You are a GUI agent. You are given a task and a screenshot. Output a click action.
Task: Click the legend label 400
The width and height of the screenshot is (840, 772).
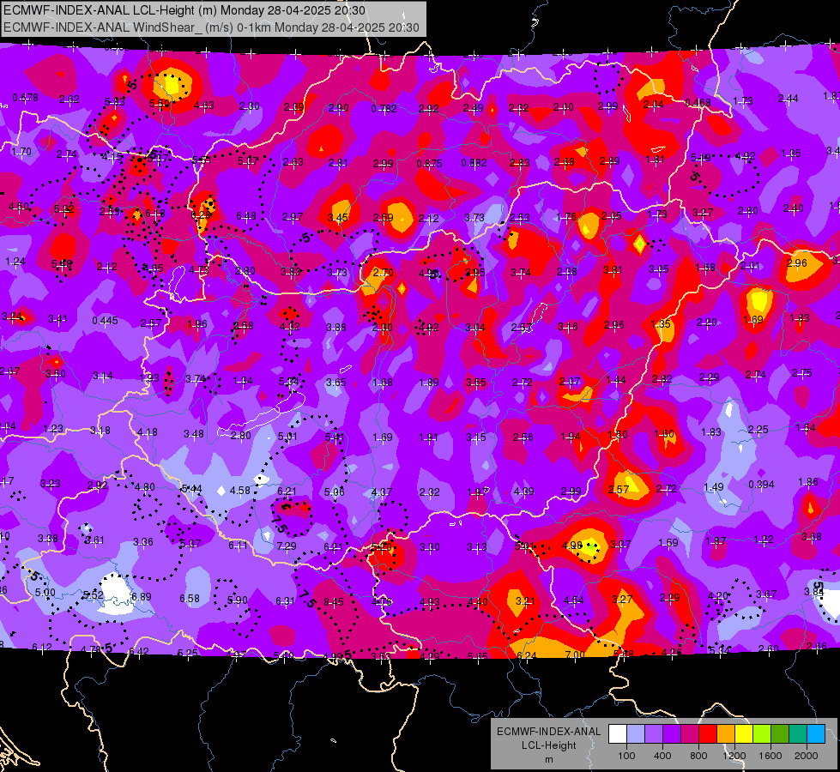click(x=662, y=756)
